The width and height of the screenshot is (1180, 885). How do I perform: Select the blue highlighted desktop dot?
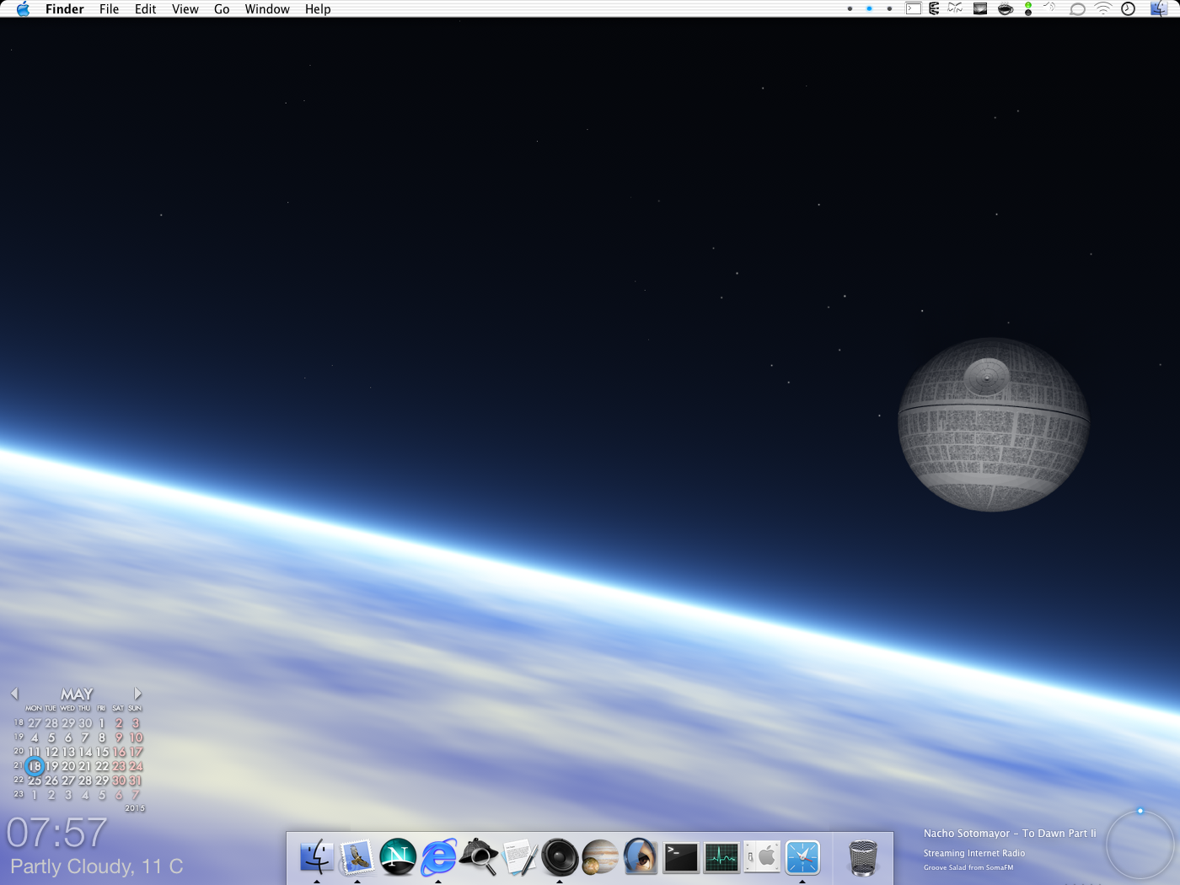point(869,8)
